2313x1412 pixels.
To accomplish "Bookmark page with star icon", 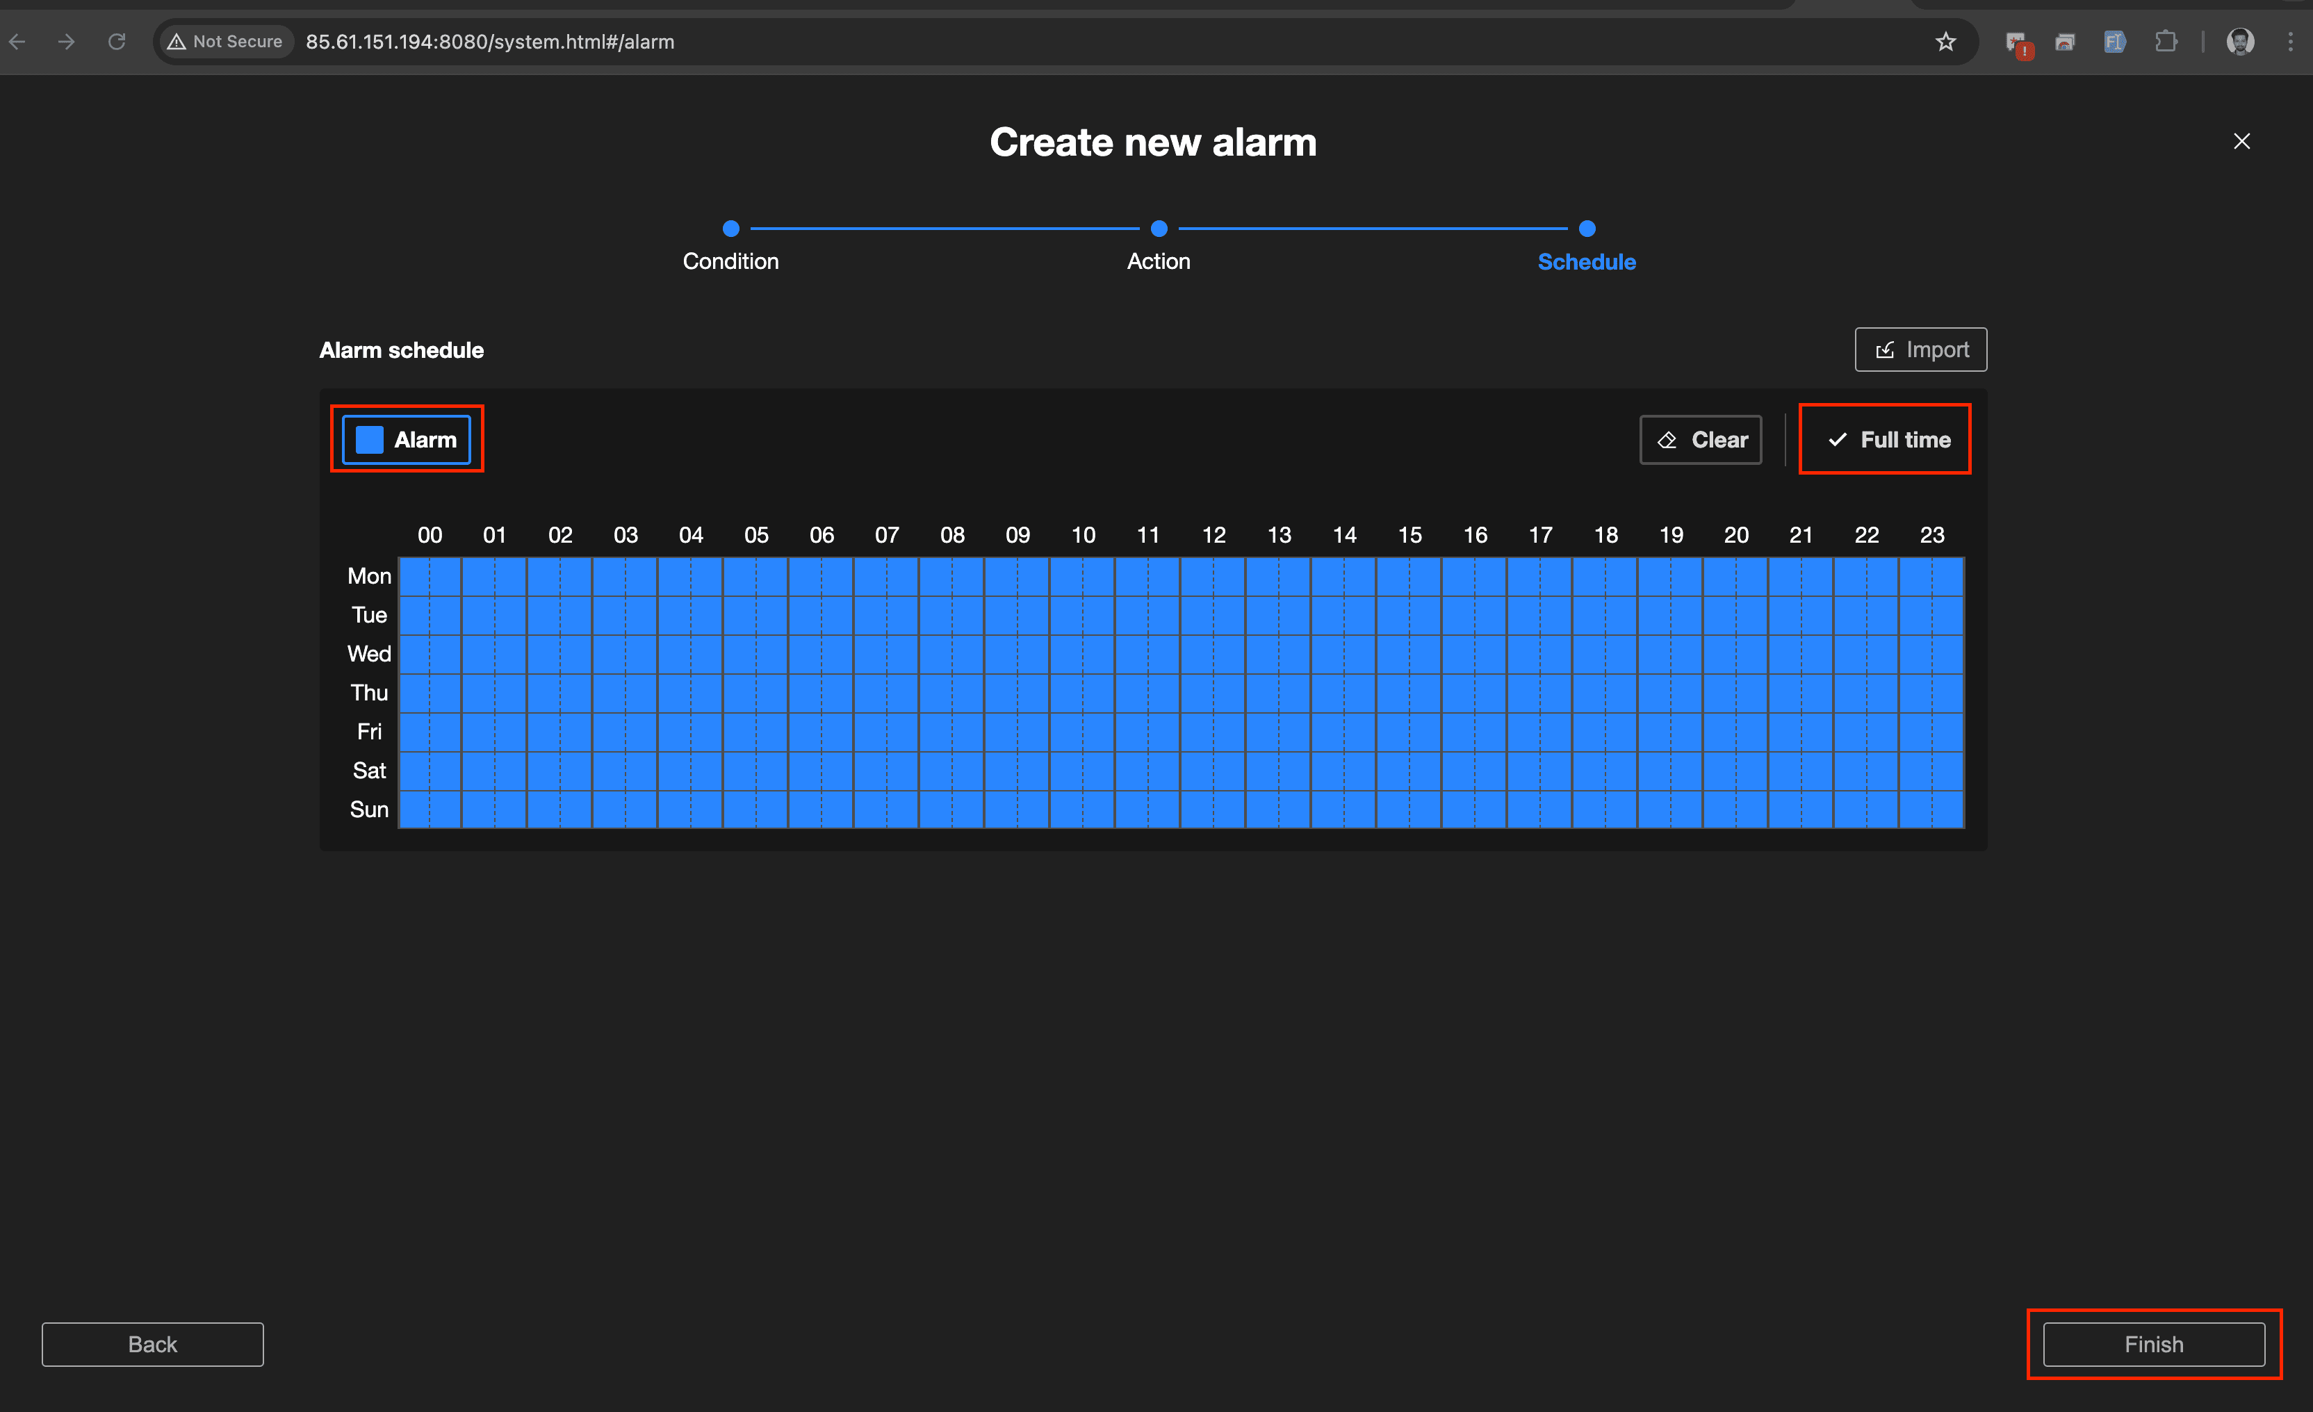I will (x=1946, y=41).
